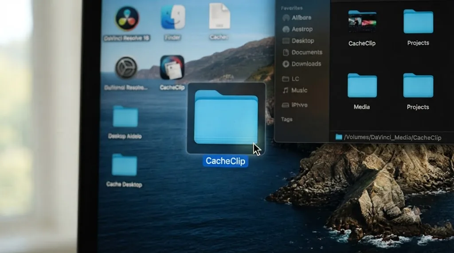Click the CacheClip label under the large folder
Image resolution: width=454 pixels, height=253 pixels.
[x=225, y=161]
